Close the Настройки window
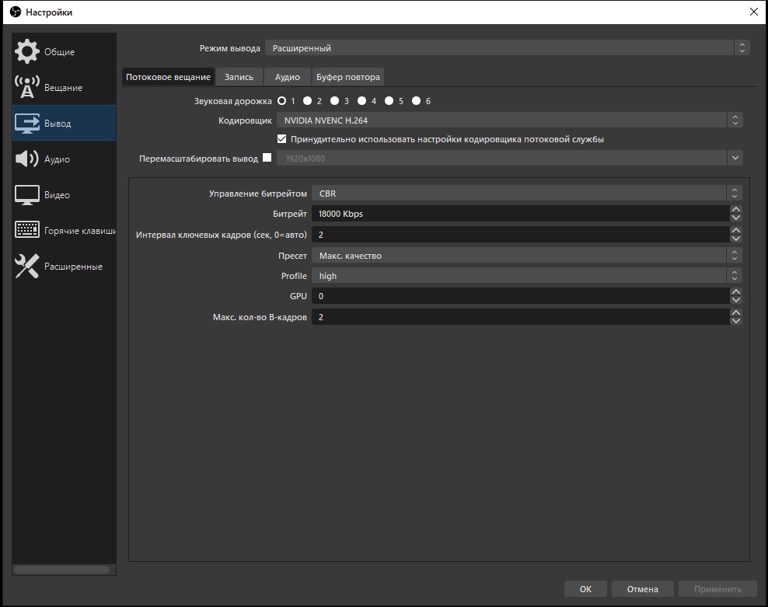Screen dimensions: 768x607 (754, 12)
